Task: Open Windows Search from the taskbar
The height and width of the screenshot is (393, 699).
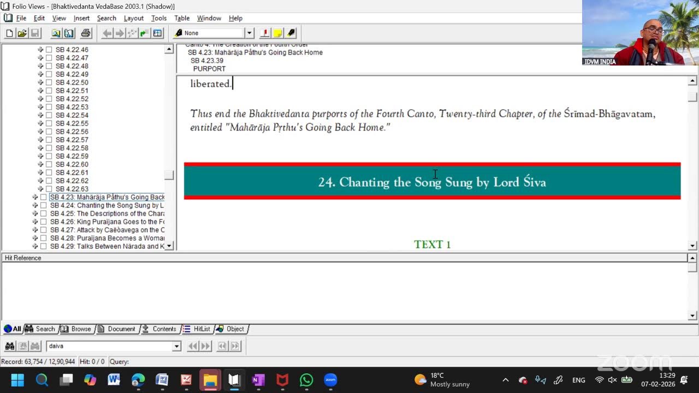Action: coord(42,380)
